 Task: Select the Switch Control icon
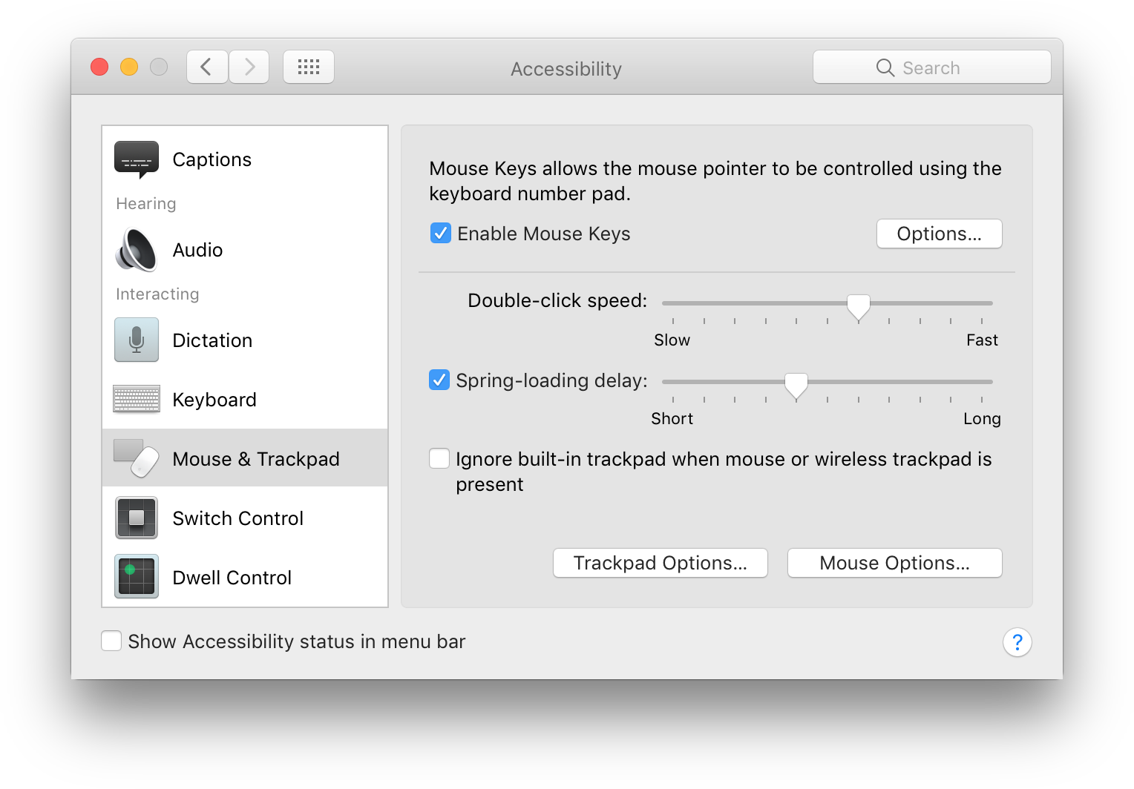point(137,518)
